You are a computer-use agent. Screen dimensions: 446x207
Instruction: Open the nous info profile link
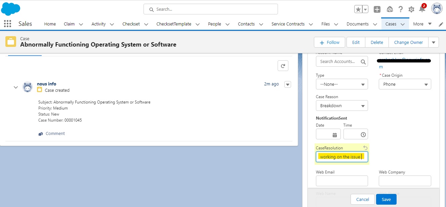tap(46, 84)
